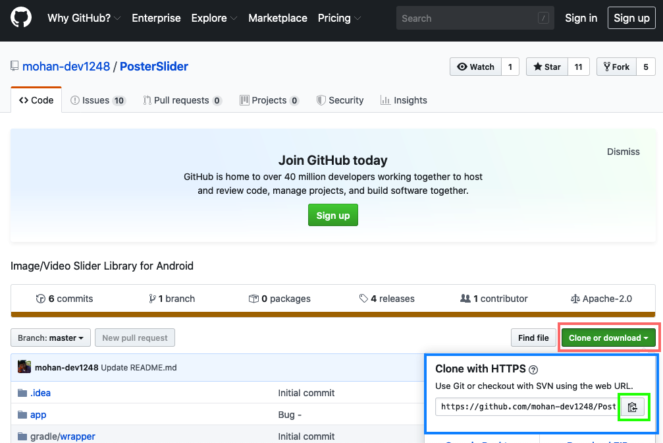
Task: Expand the Why GitHub? menu
Action: point(84,18)
